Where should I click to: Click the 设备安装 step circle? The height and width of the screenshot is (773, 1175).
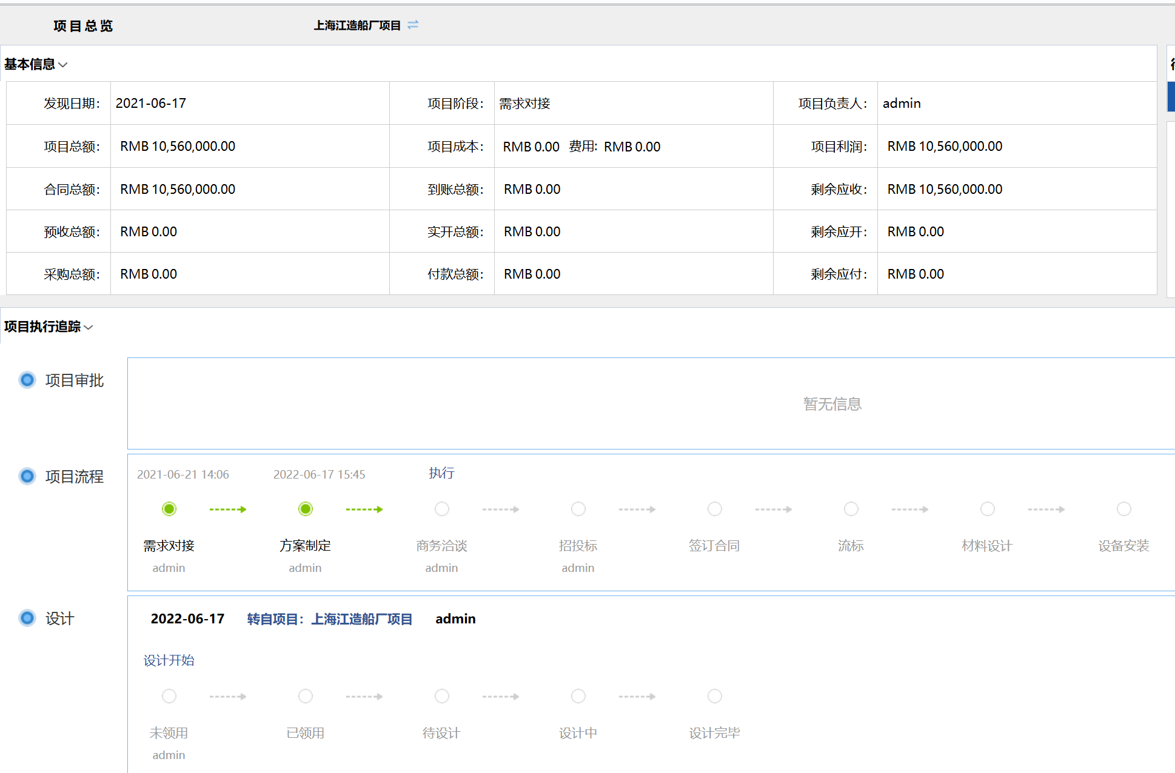pos(1124,509)
